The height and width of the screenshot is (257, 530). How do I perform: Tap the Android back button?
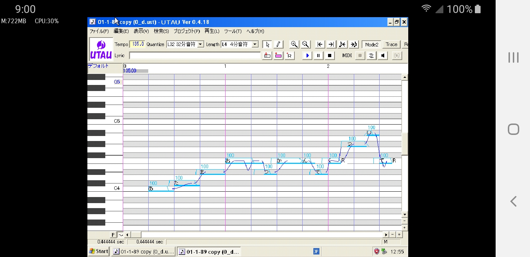pyautogui.click(x=513, y=201)
